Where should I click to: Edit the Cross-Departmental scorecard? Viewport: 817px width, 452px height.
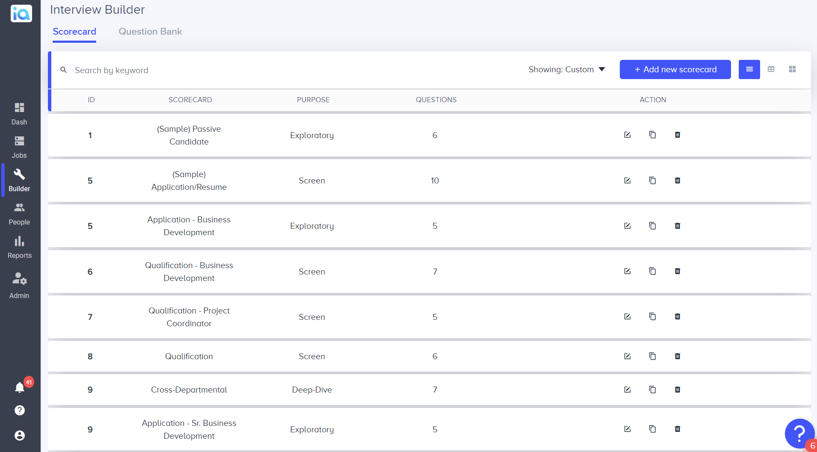point(627,390)
